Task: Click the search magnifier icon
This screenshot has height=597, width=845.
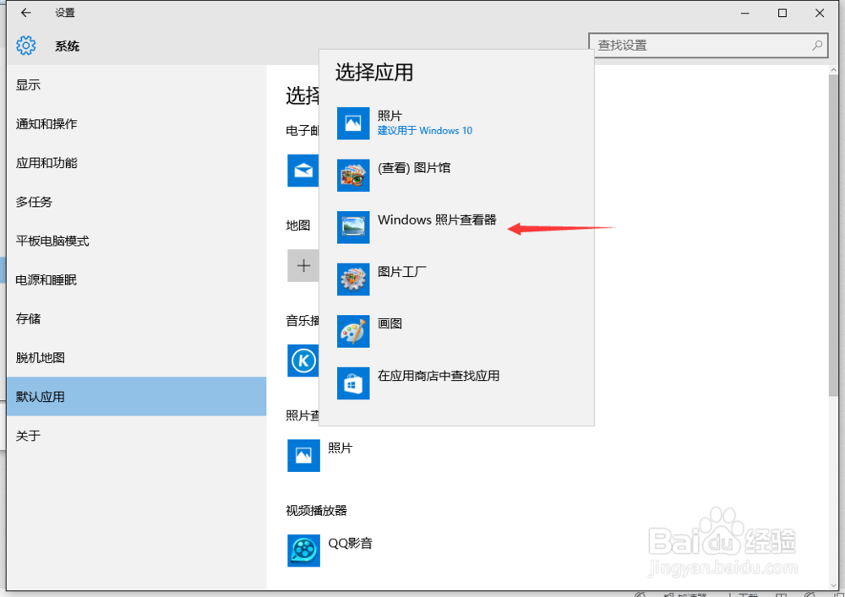Action: [817, 46]
